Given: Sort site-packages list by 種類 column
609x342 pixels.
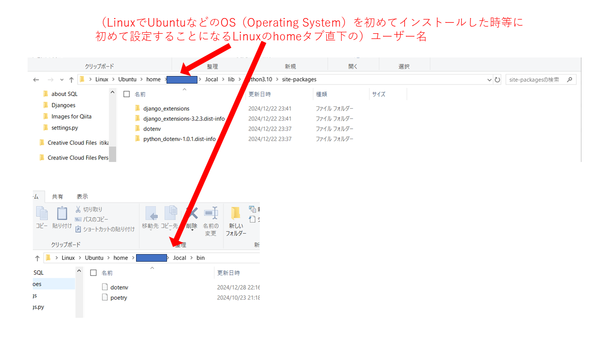Looking at the screenshot, I should (x=322, y=94).
